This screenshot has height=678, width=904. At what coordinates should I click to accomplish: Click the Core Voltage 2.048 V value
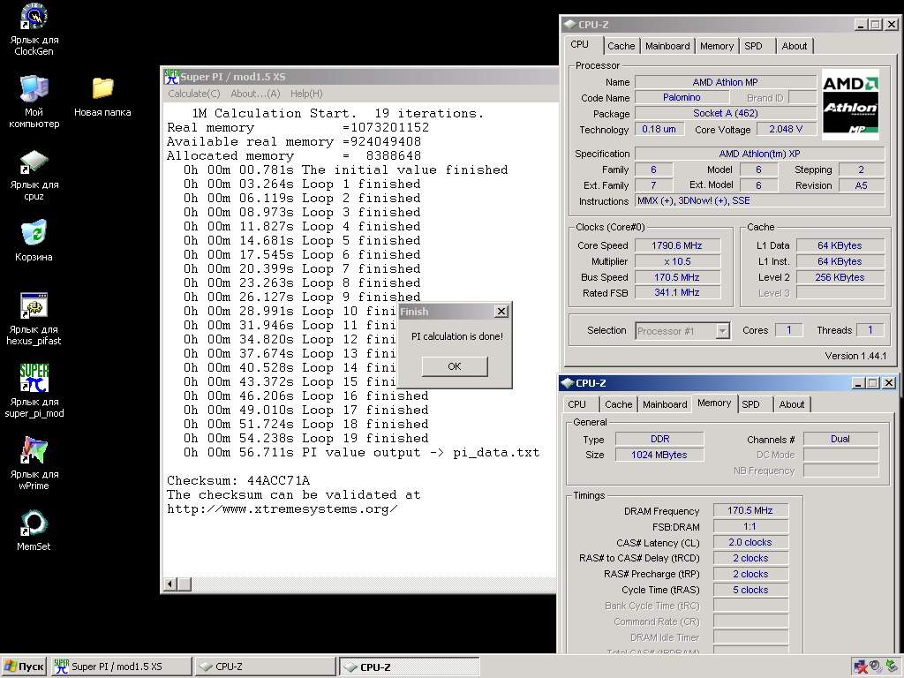tap(785, 129)
